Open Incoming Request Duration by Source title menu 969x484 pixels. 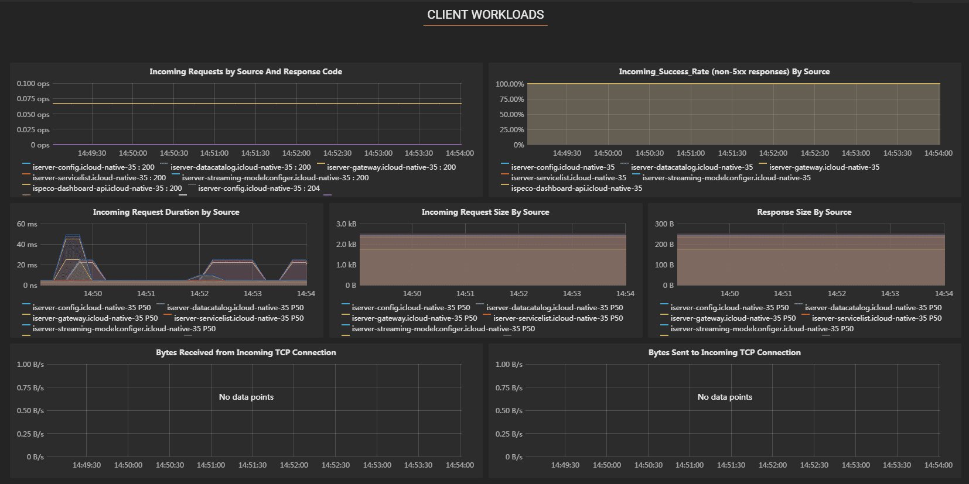pos(166,212)
